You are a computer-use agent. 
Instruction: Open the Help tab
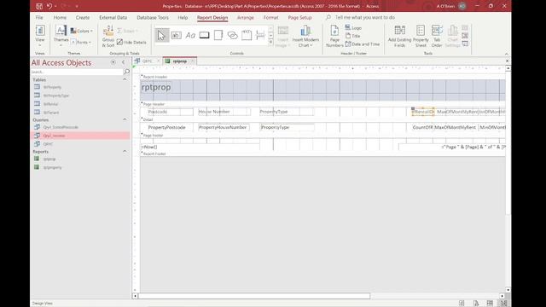(183, 17)
